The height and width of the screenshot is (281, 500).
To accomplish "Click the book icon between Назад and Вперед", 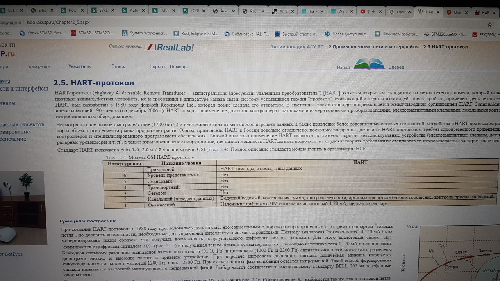I will [x=369, y=64].
